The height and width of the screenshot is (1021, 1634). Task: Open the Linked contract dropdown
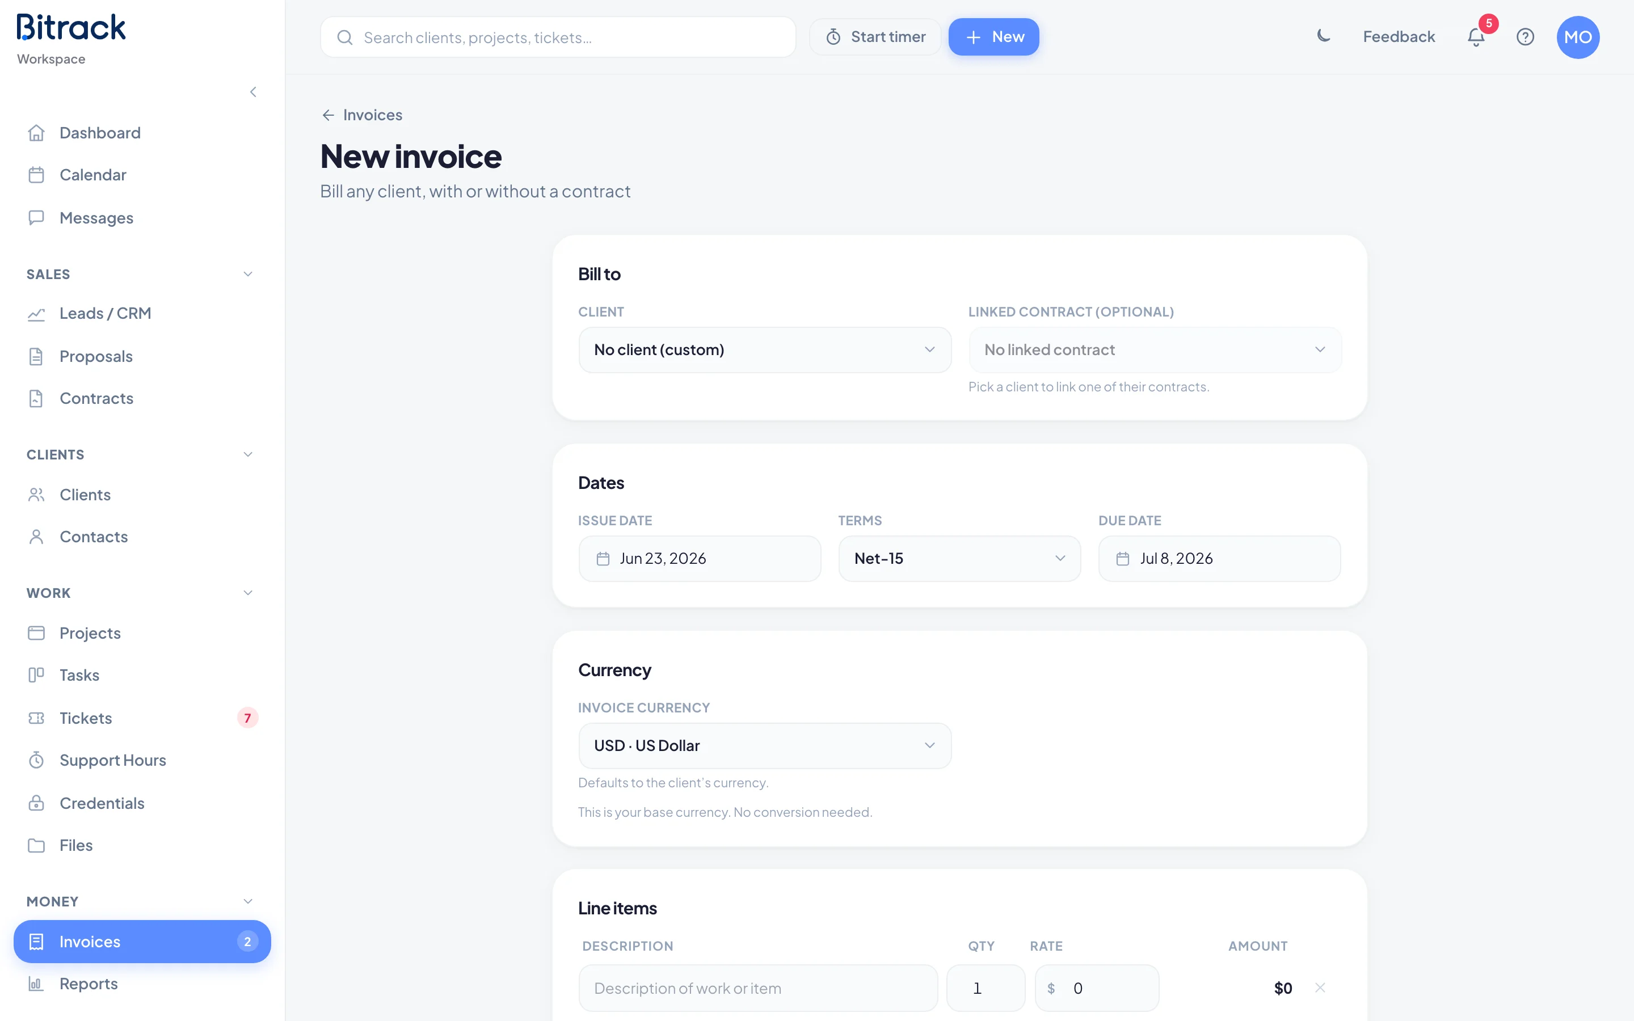click(1155, 350)
